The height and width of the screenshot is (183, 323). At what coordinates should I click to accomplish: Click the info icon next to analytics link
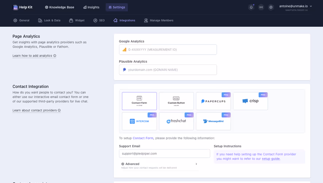[x=55, y=55]
